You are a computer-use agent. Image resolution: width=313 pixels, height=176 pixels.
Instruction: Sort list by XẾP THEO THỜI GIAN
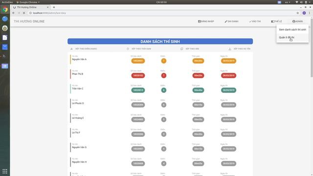coord(139,49)
